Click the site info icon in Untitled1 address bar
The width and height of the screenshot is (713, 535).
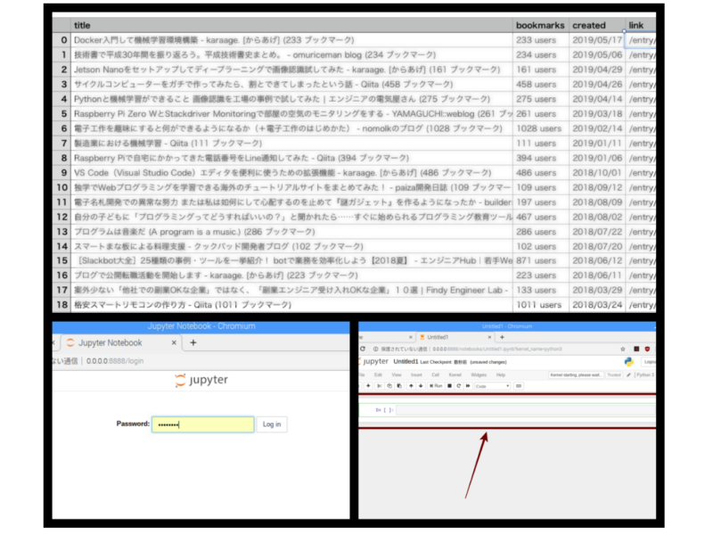[x=375, y=349]
